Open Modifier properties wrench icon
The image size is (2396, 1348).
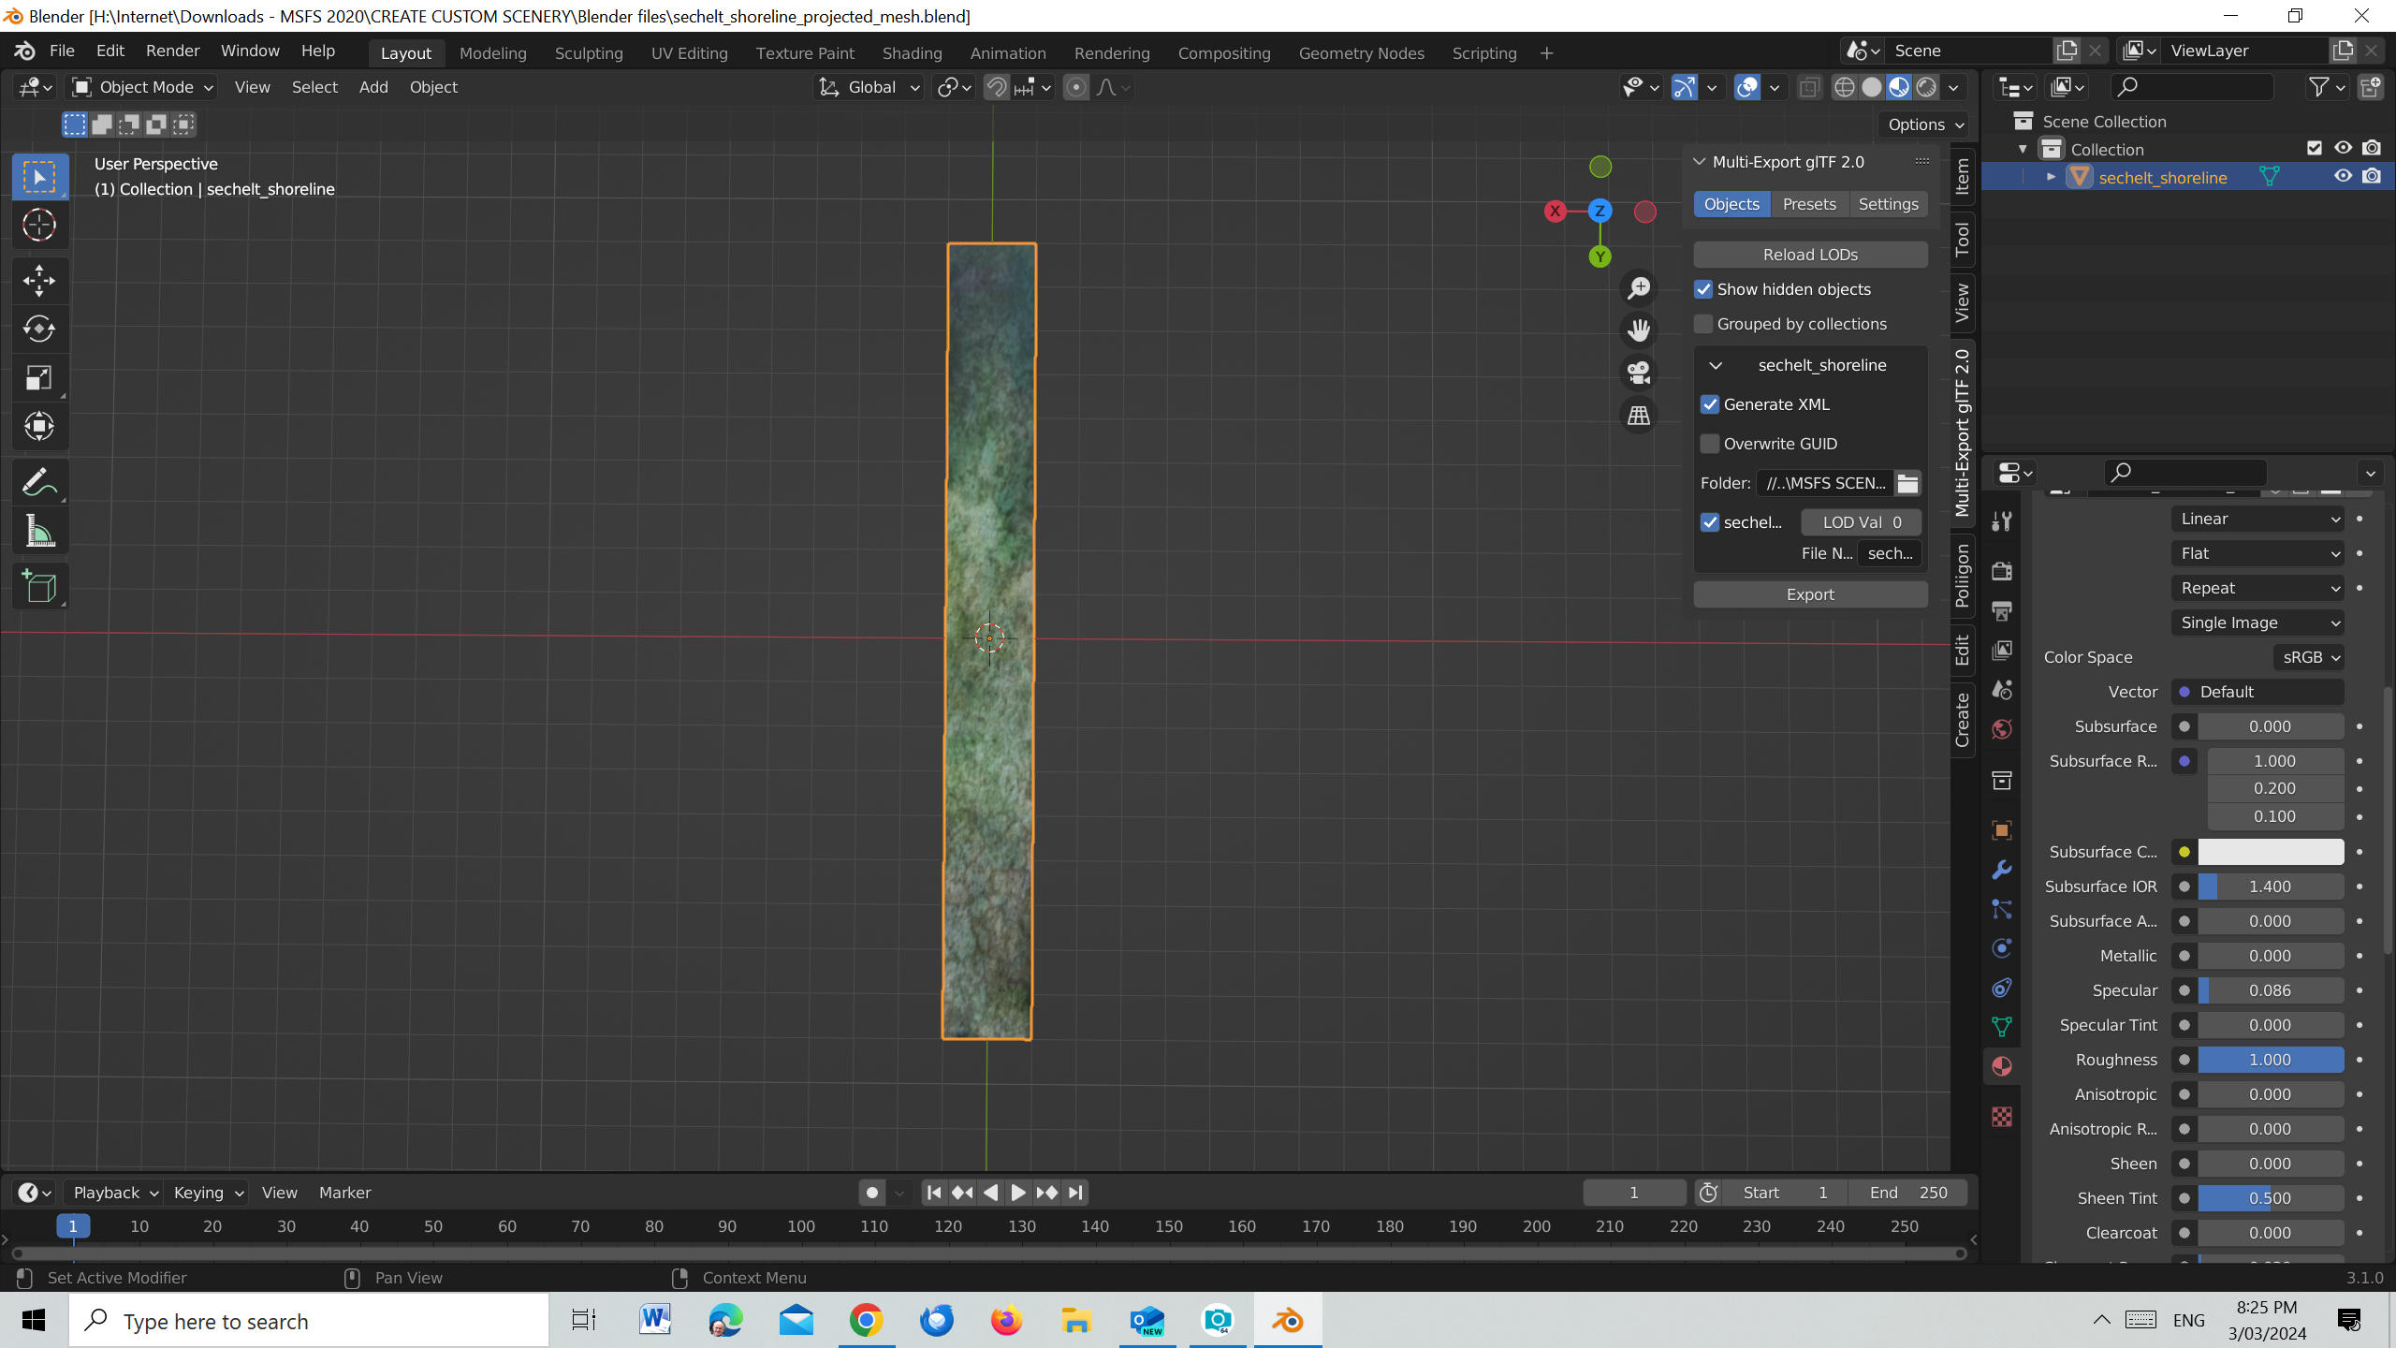coord(2002,870)
